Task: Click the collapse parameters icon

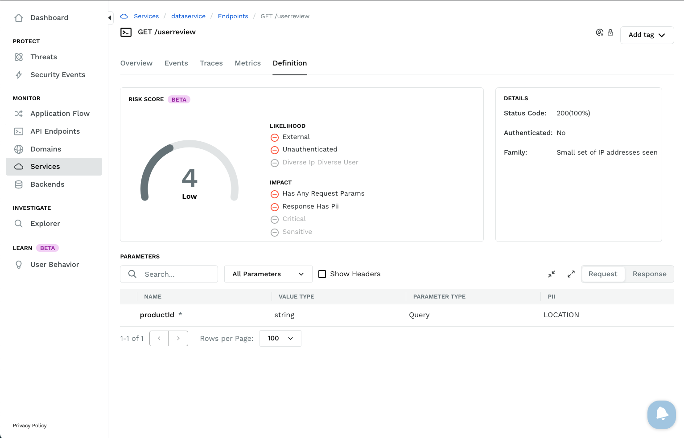Action: pos(552,274)
